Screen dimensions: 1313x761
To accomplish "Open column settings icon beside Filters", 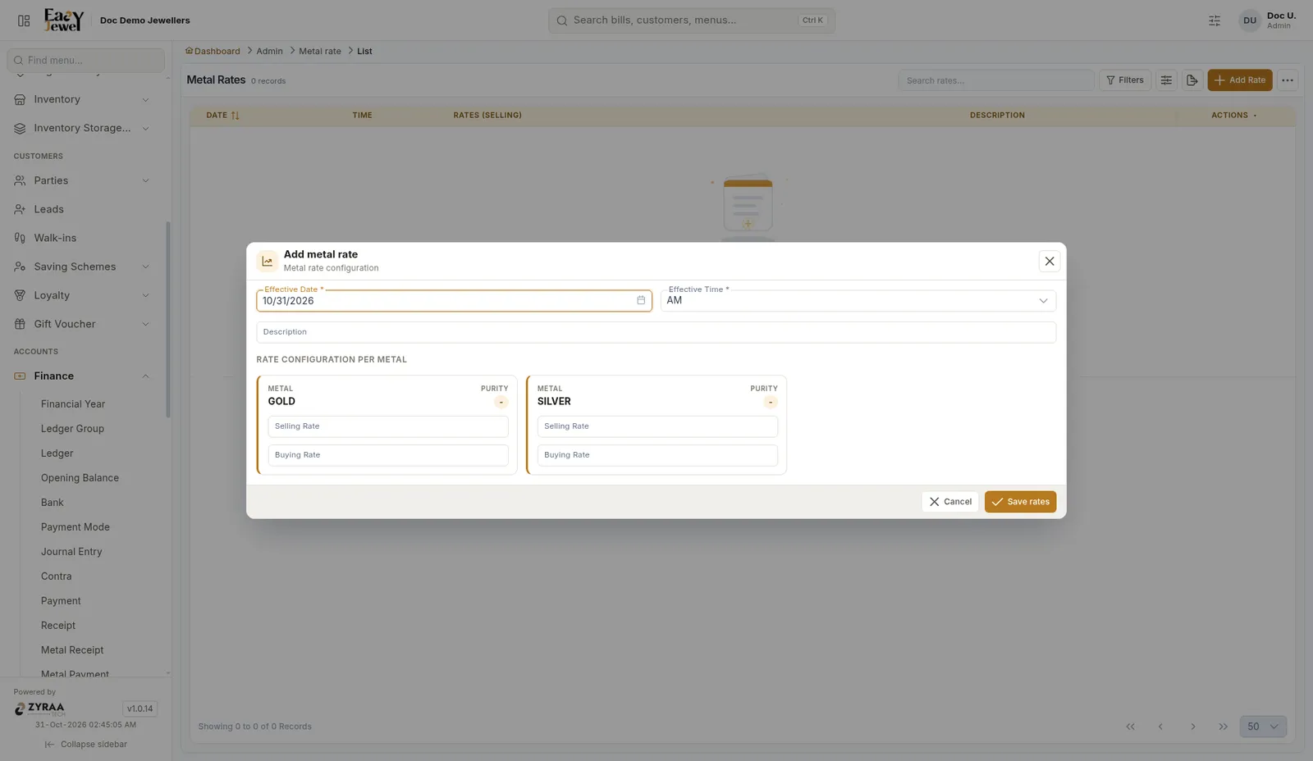I will 1166,80.
